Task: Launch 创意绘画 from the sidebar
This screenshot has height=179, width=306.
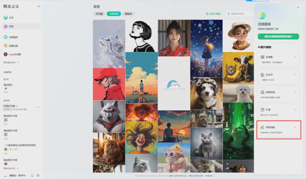Action: [13, 46]
